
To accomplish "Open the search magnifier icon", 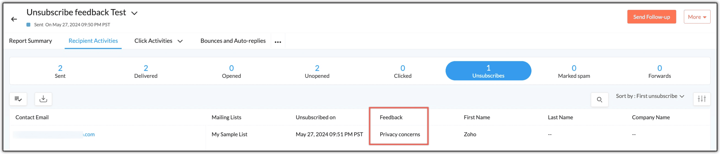I will (x=599, y=99).
